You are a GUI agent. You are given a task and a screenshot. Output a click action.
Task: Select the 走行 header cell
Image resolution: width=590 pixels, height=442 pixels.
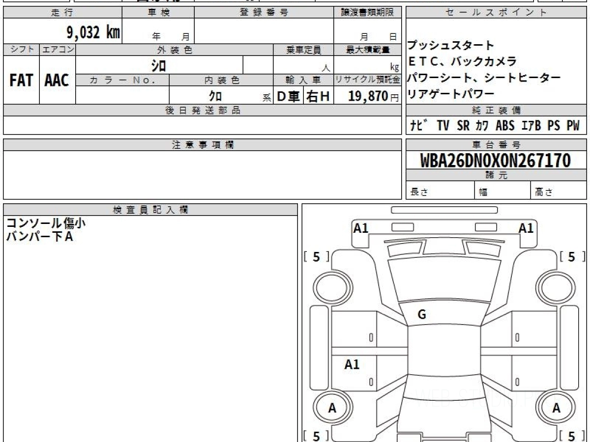(x=62, y=13)
